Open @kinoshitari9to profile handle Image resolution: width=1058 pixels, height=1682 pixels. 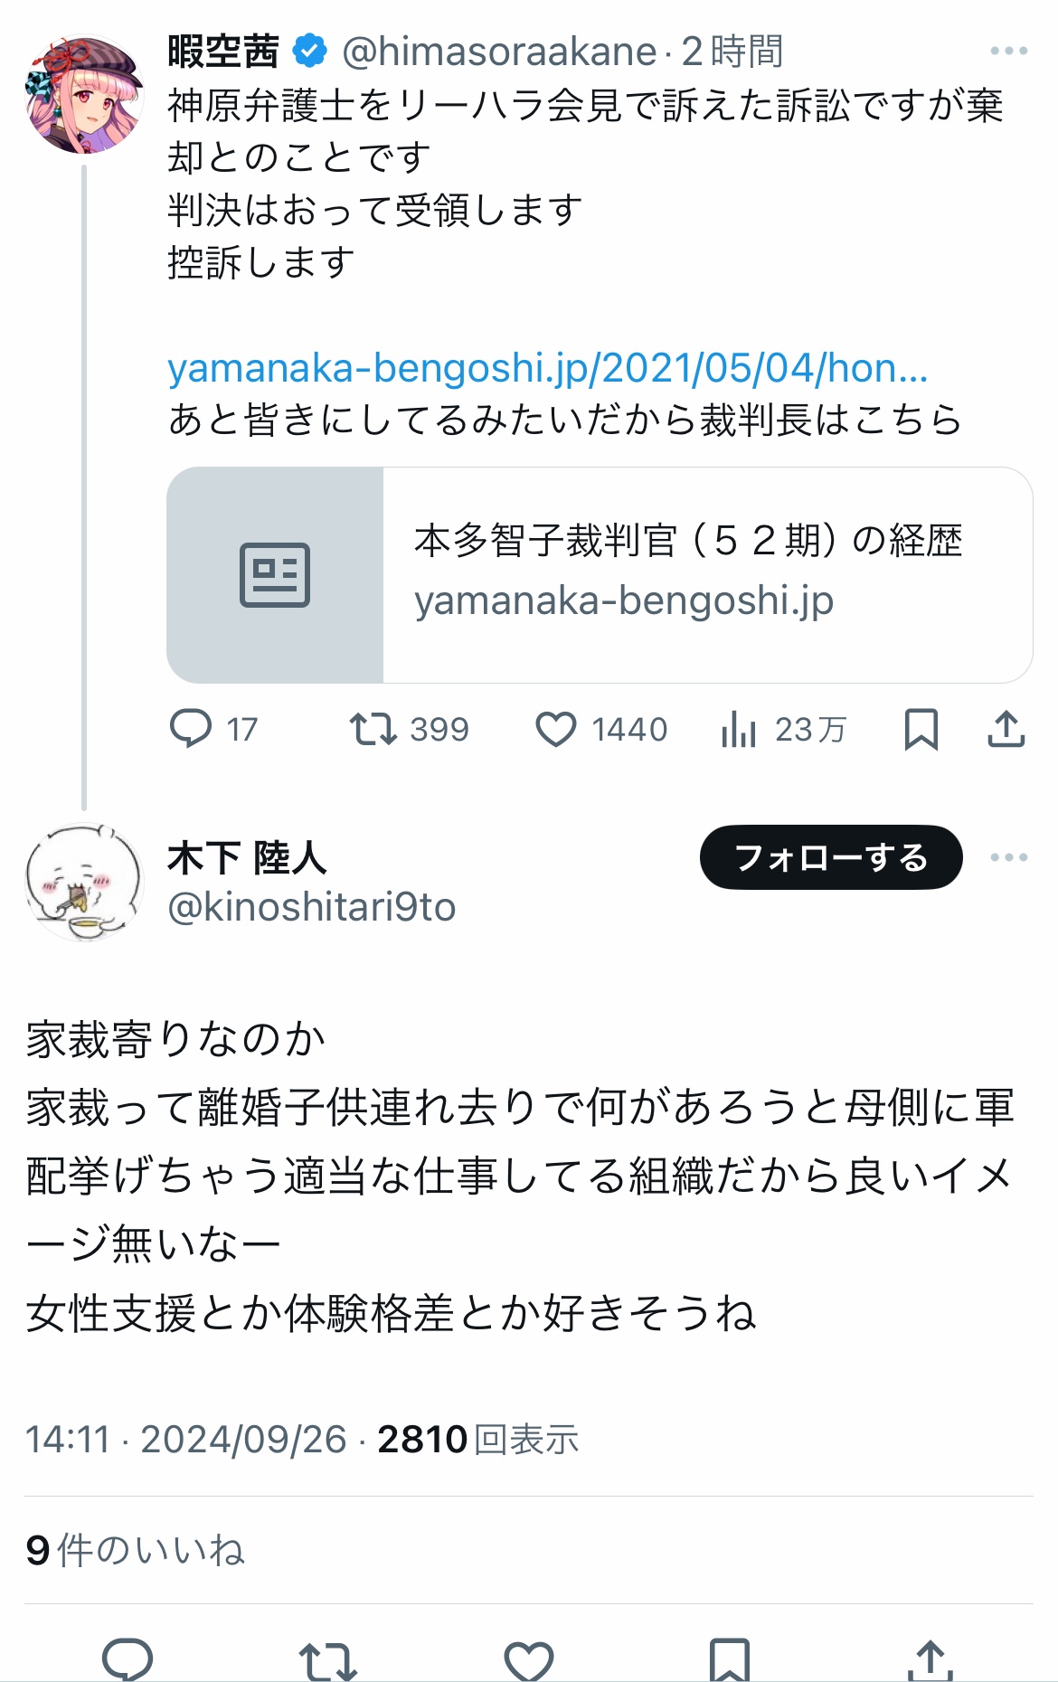(312, 907)
